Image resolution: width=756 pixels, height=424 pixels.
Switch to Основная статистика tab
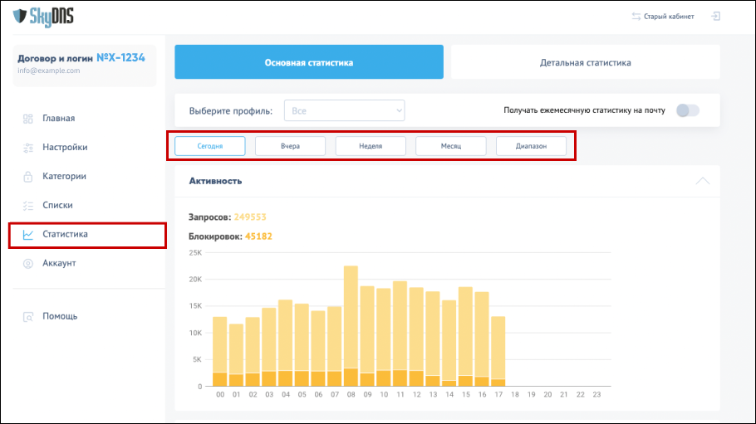click(309, 62)
